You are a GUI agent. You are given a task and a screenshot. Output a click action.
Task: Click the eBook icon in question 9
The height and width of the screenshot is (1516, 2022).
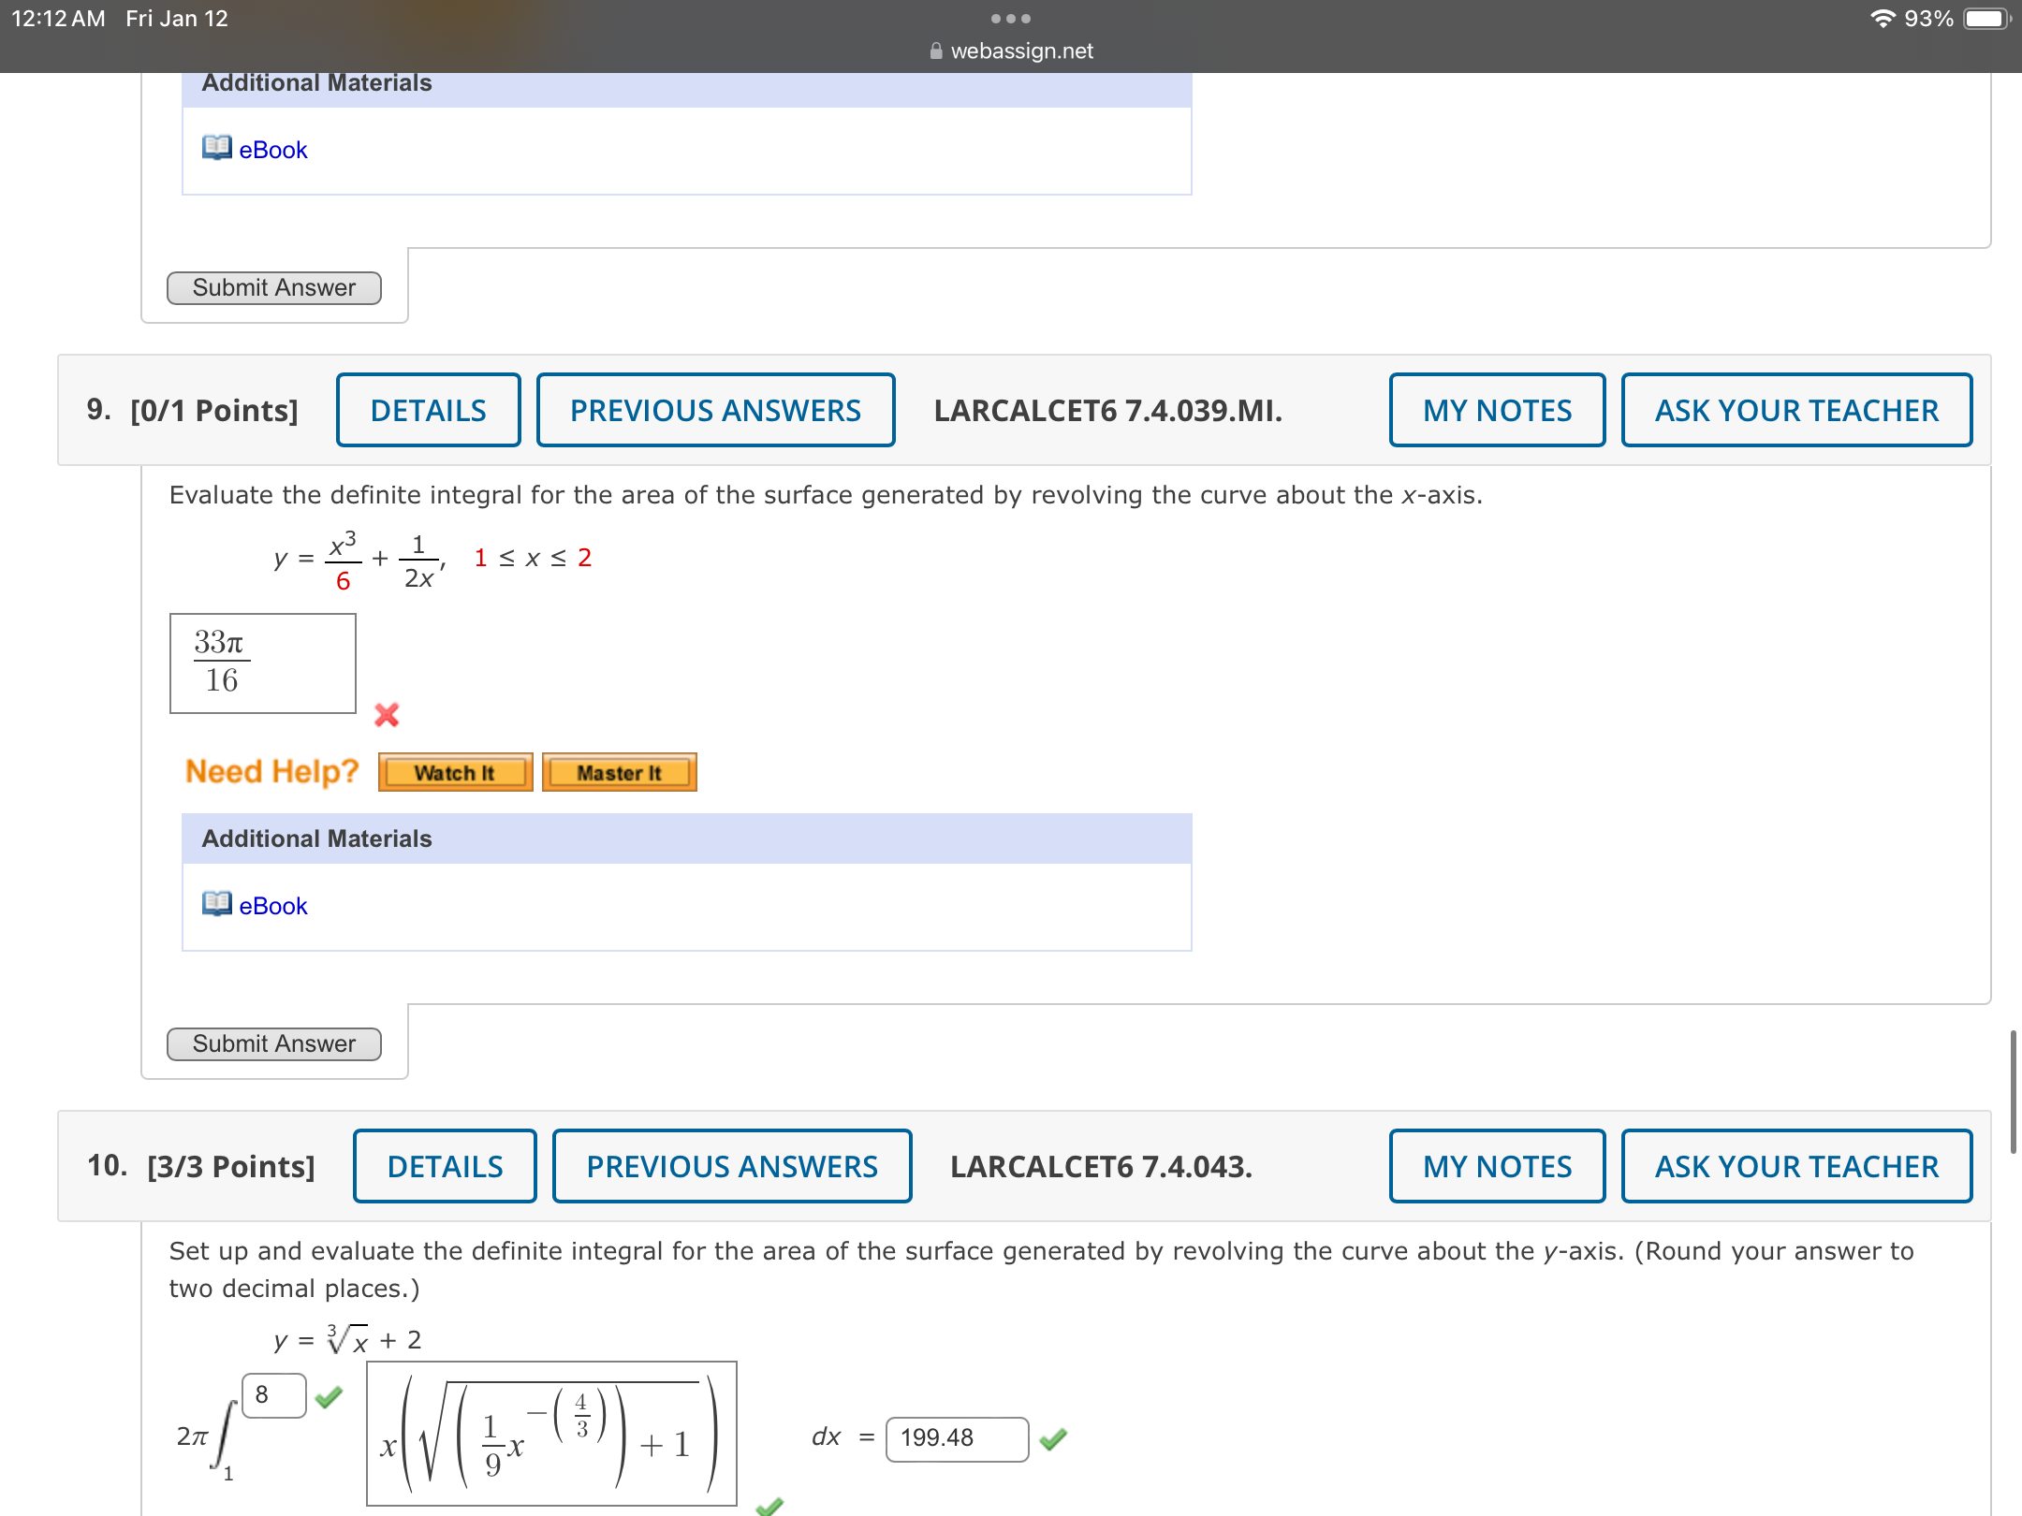pyautogui.click(x=217, y=903)
